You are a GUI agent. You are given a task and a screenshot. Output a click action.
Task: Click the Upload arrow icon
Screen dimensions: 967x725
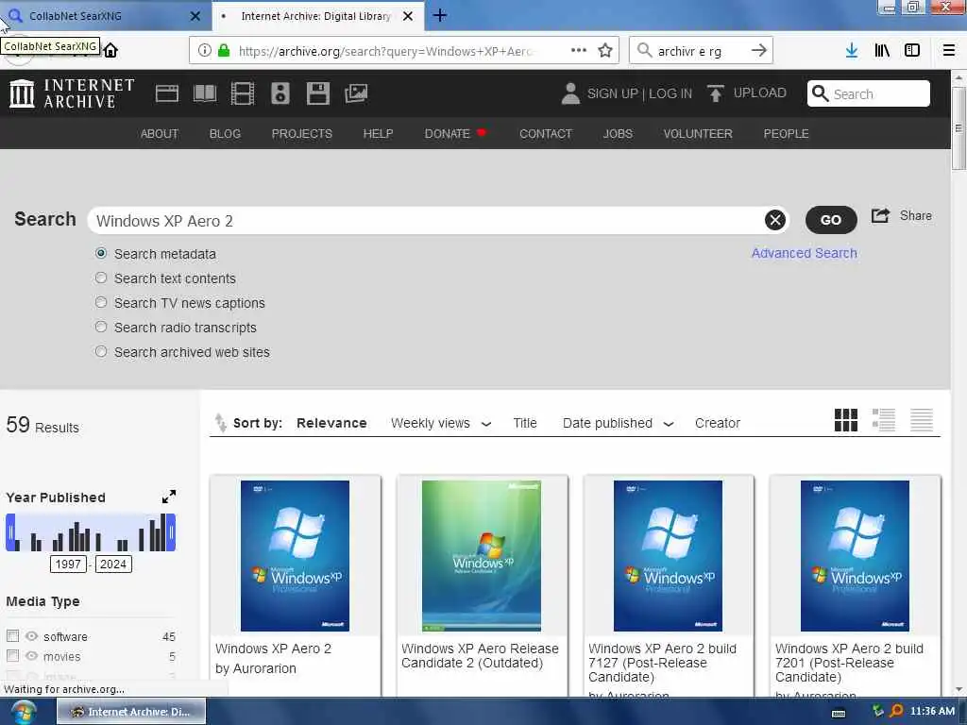click(x=716, y=93)
